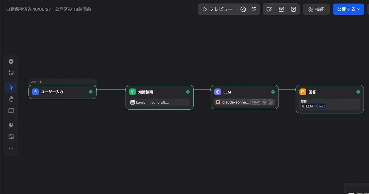Click the プレビュー preview run button

tap(218, 9)
